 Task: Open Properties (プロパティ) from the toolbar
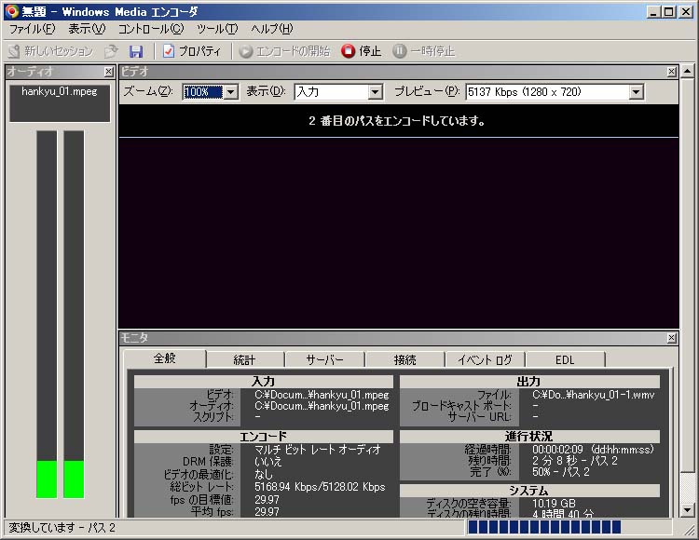[x=192, y=51]
